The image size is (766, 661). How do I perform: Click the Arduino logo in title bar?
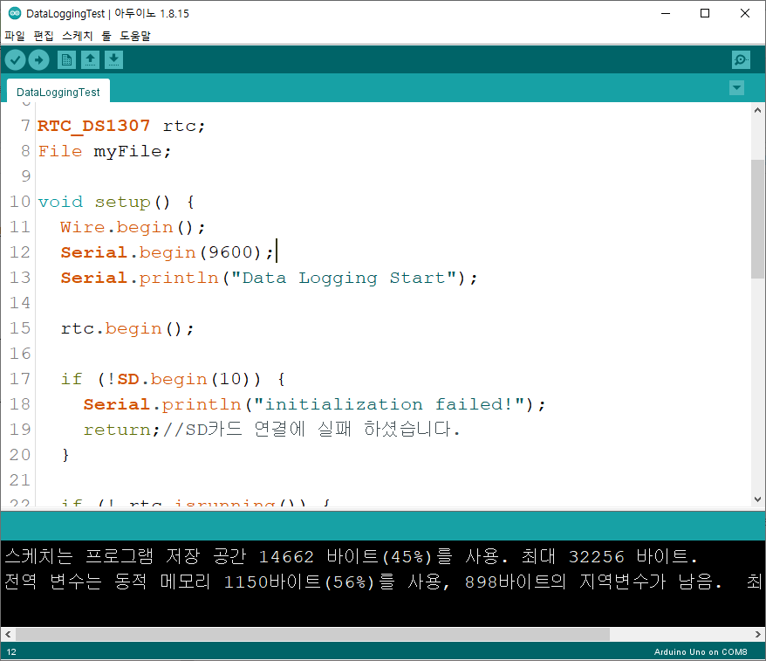pos(15,13)
